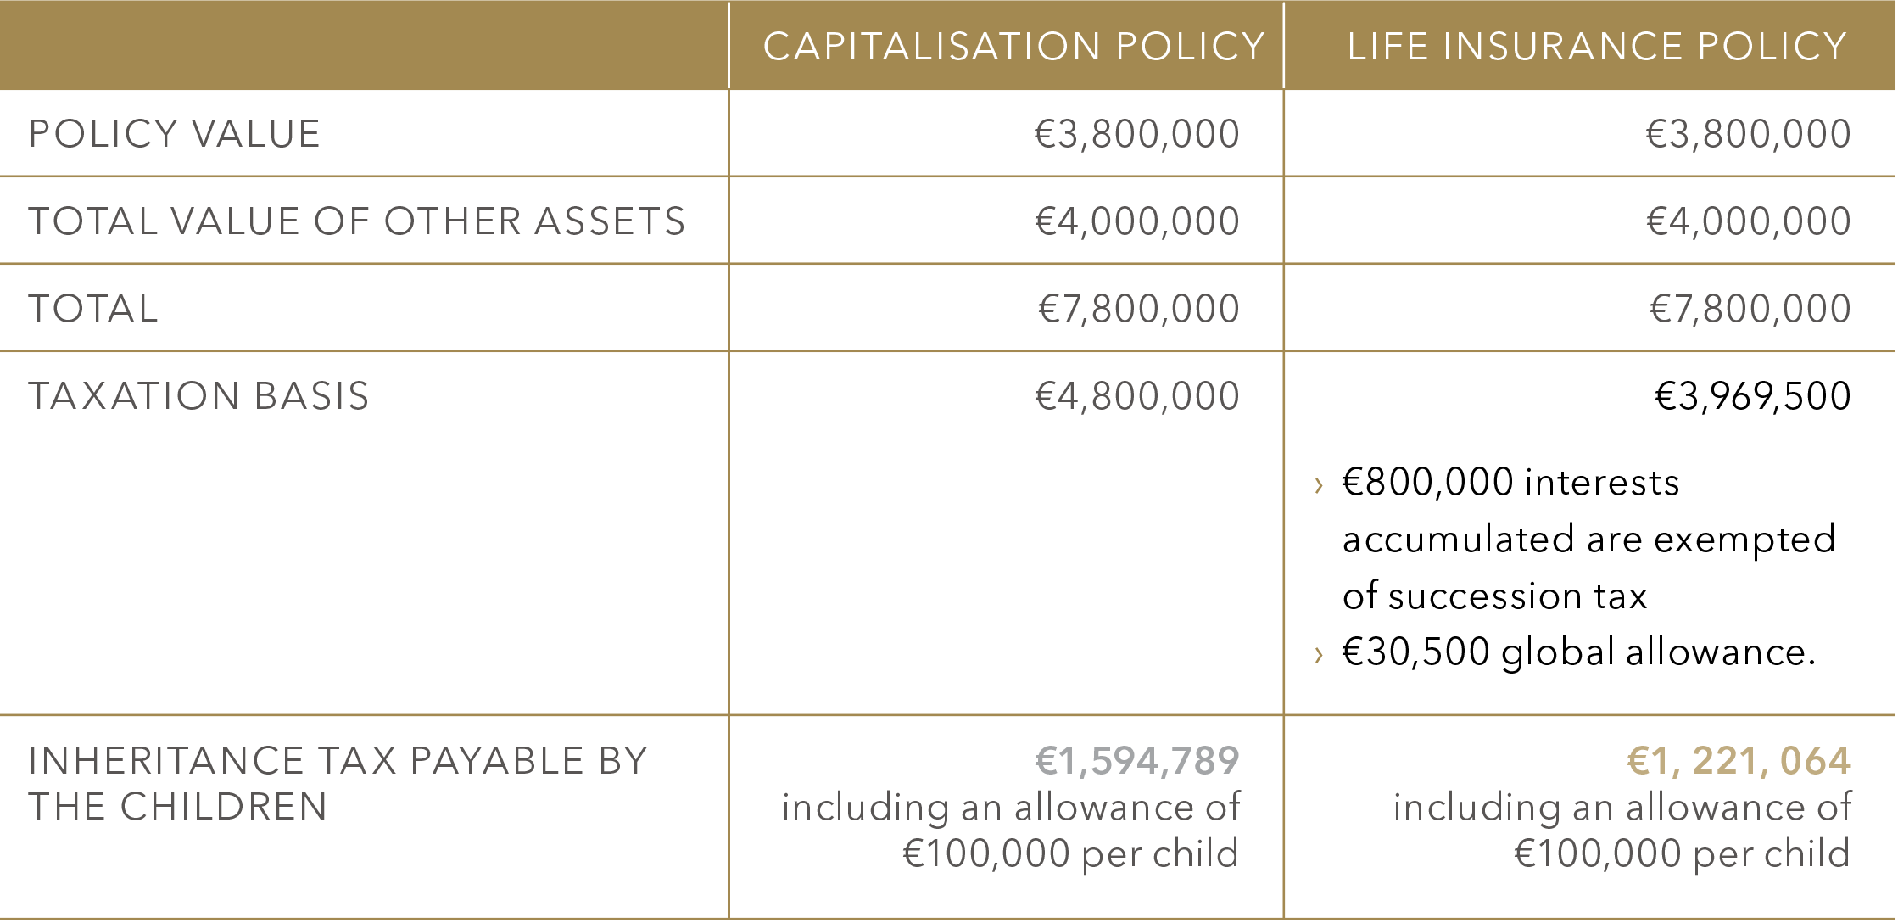Click Capitalisation Policy's €7,800,000 total
Screen dimensions: 1898x923
pyautogui.click(x=1139, y=309)
